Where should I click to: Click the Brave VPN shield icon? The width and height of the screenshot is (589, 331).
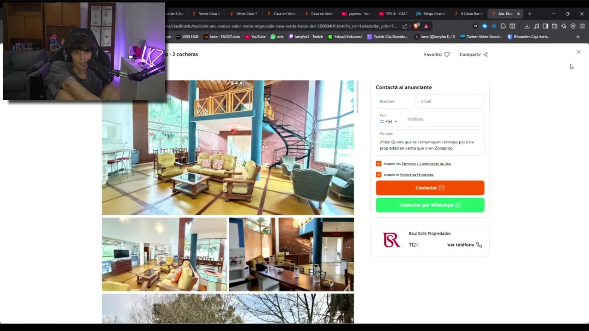(x=573, y=26)
